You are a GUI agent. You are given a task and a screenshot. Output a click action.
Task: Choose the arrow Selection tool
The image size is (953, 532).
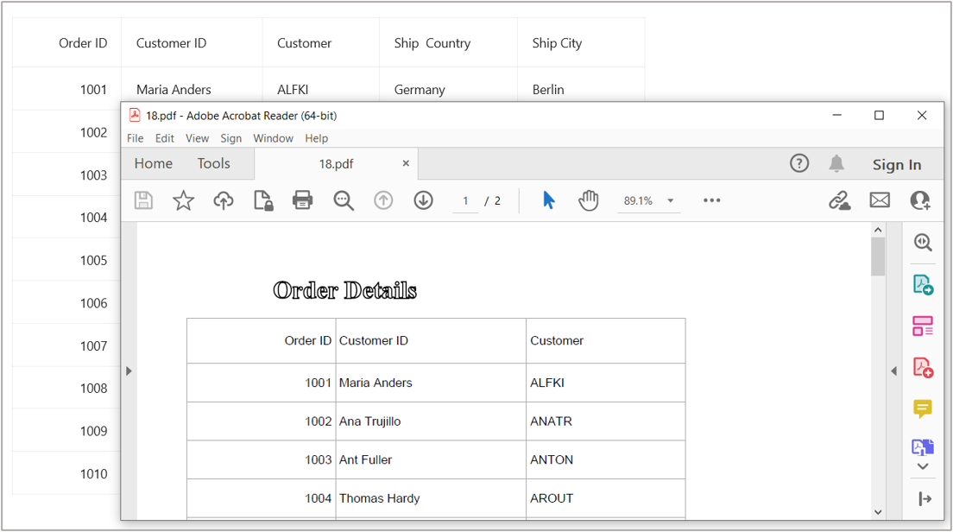[549, 200]
